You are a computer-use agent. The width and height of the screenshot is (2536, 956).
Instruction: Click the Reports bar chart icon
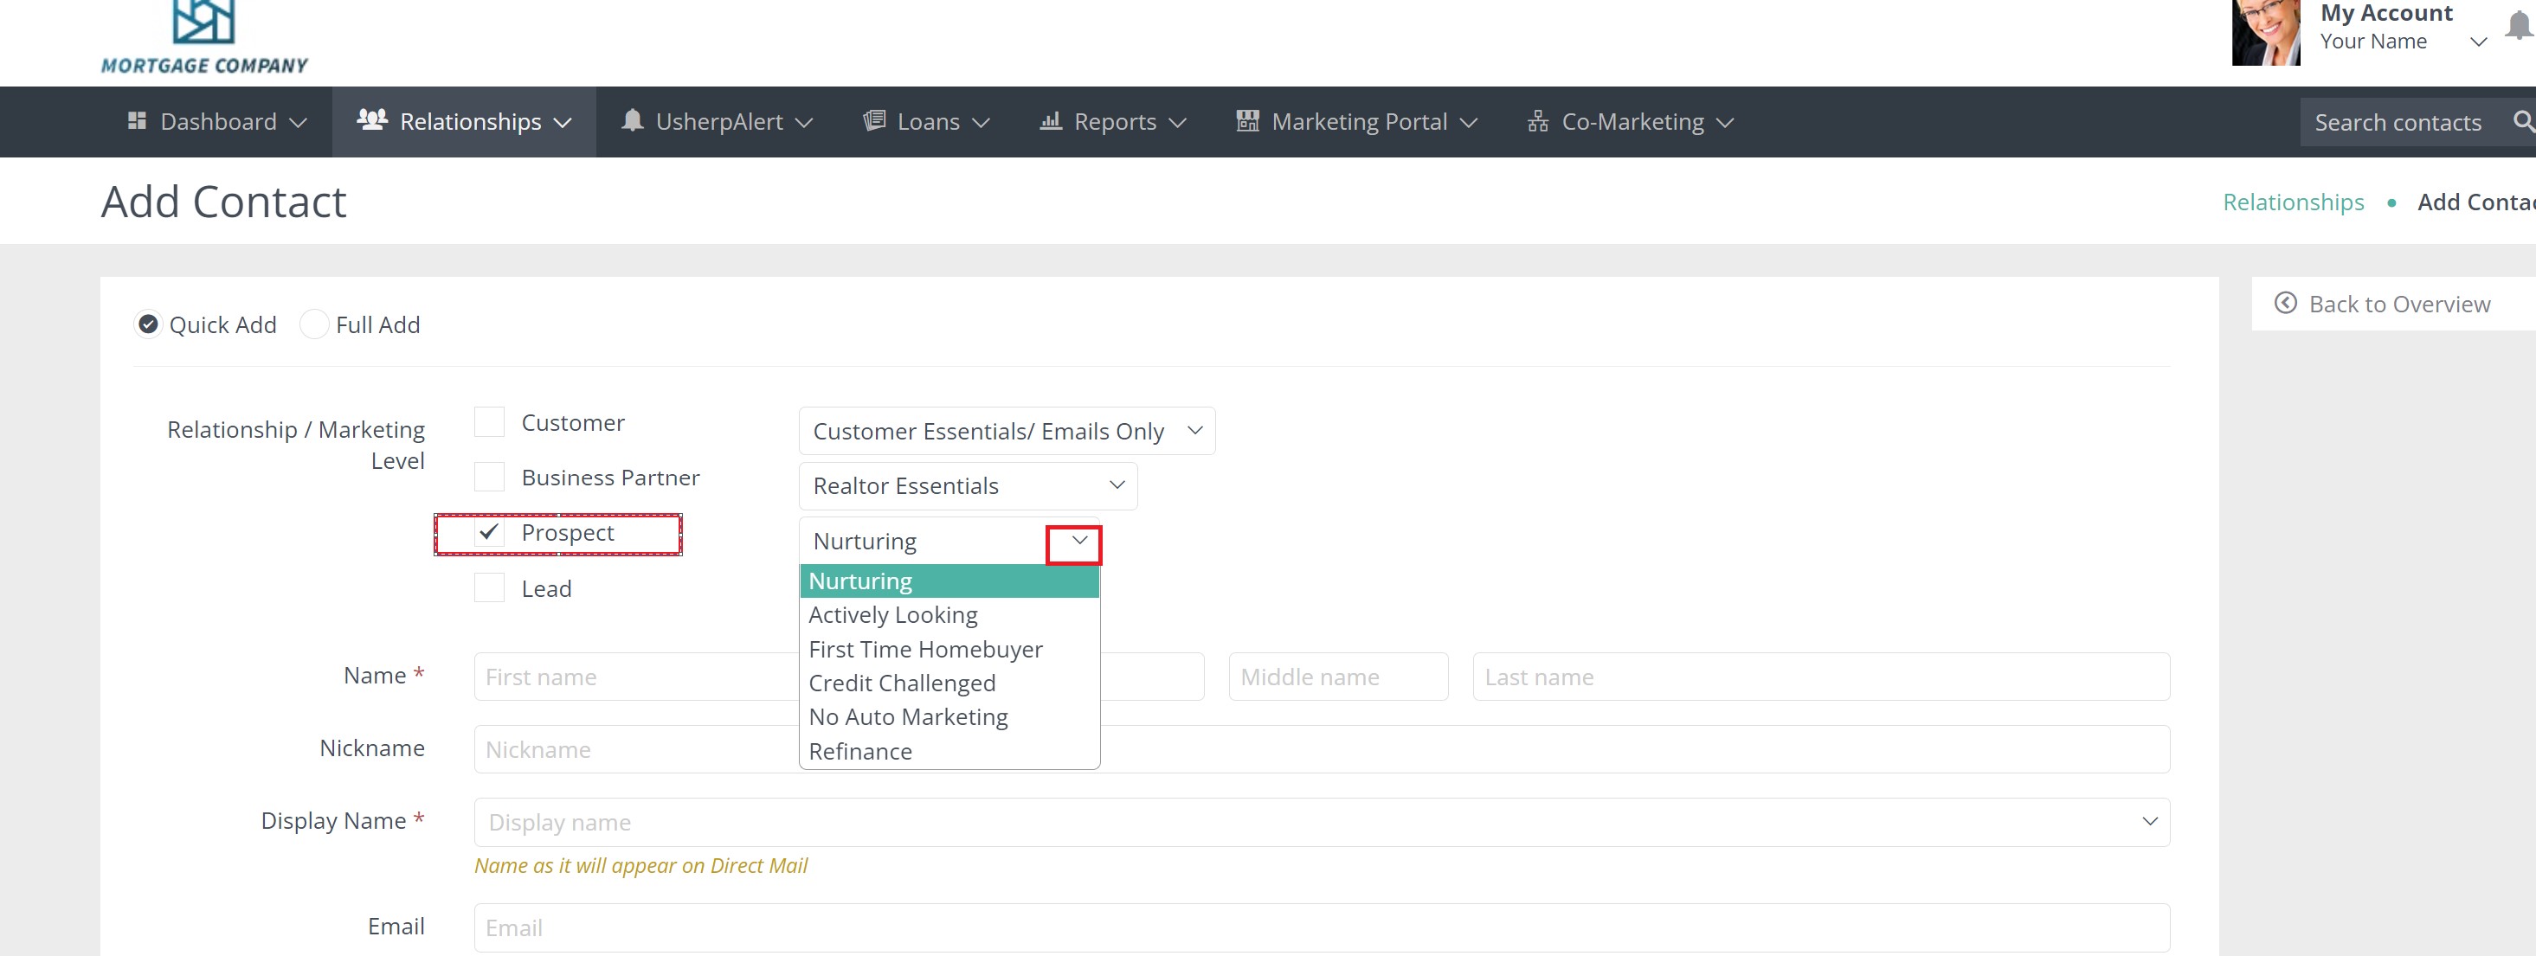pyautogui.click(x=1051, y=120)
